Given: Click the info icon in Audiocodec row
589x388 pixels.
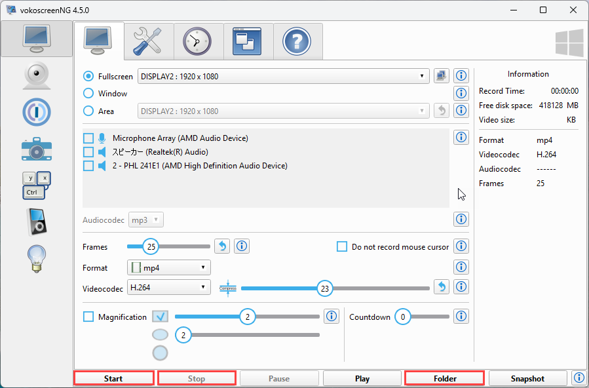Looking at the screenshot, I should (461, 219).
